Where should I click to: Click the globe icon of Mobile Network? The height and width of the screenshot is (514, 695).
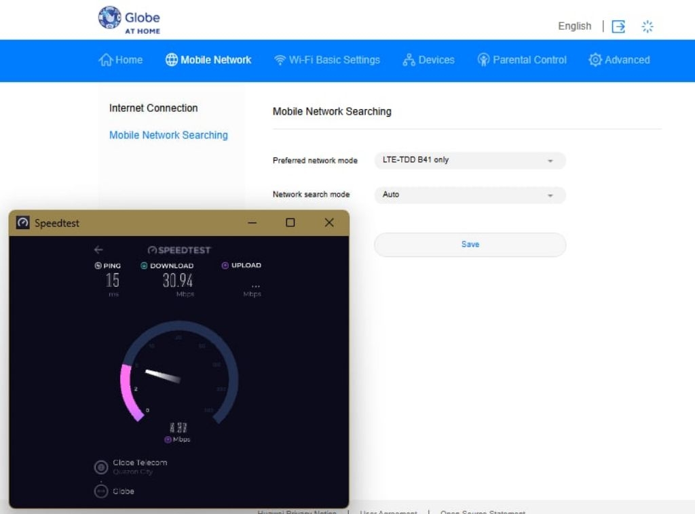tap(172, 60)
